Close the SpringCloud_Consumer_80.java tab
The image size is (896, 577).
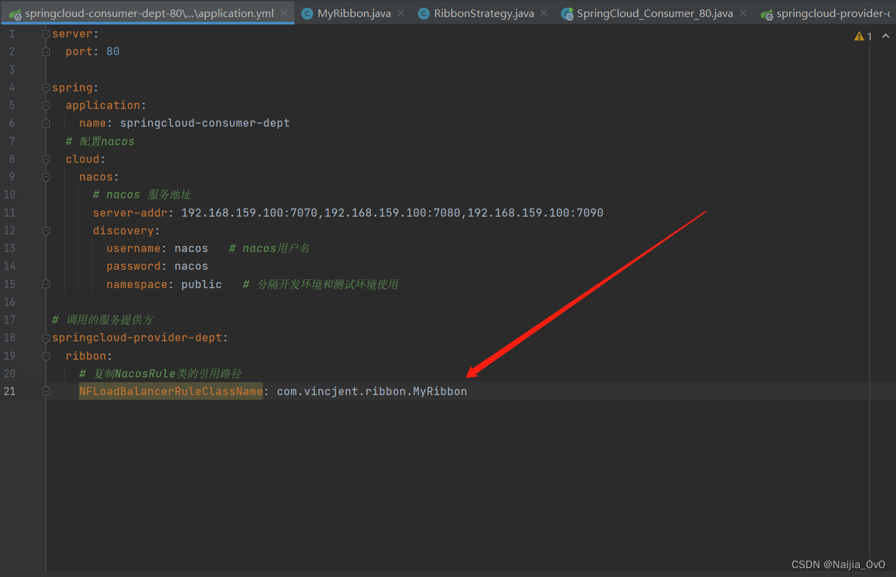[x=743, y=13]
